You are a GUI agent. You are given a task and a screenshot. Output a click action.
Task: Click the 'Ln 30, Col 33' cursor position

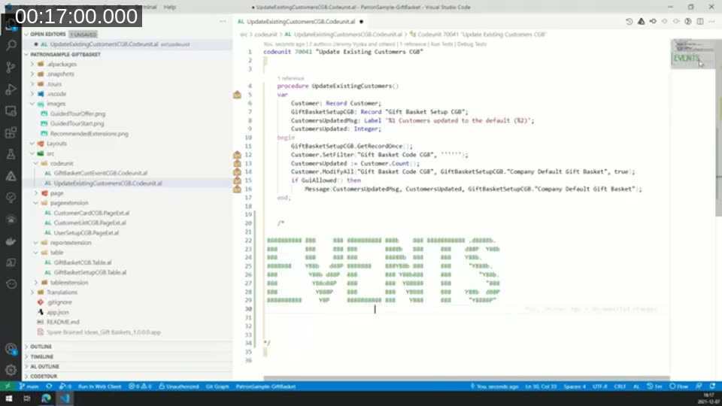click(x=541, y=386)
